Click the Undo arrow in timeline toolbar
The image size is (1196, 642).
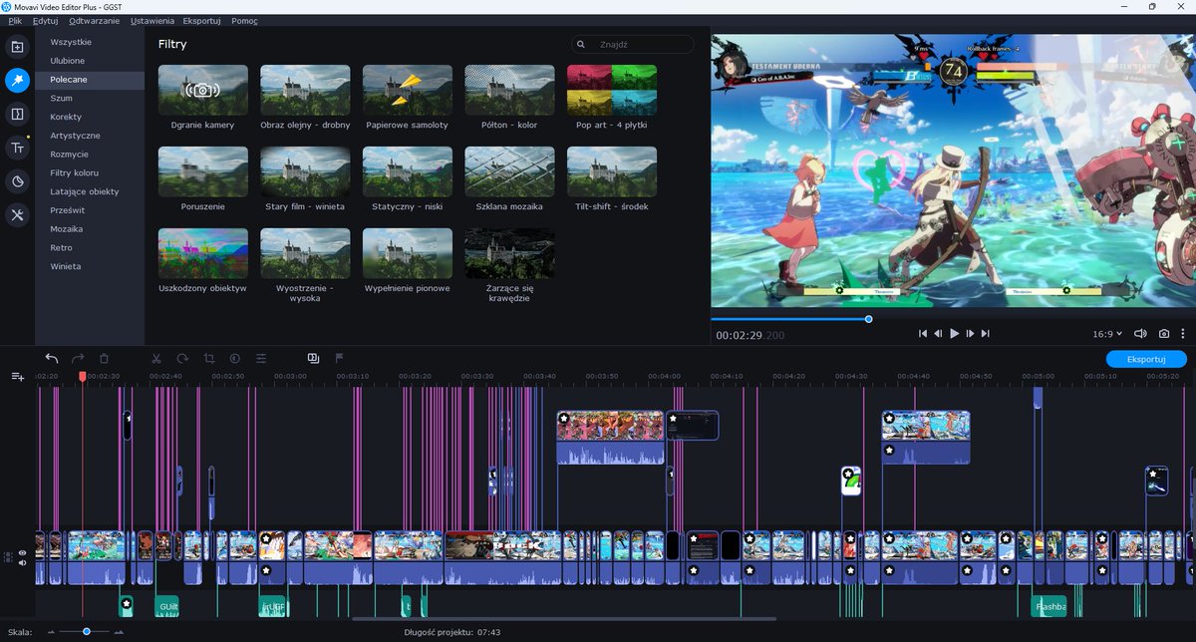point(52,358)
